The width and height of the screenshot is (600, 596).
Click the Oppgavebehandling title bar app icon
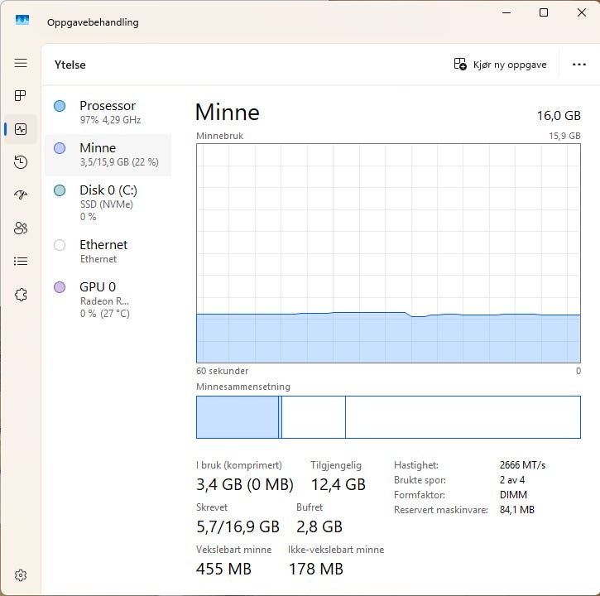click(x=22, y=22)
